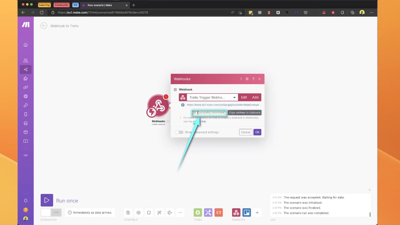
Task: Switch to the Learning tab group
Action: point(45,5)
